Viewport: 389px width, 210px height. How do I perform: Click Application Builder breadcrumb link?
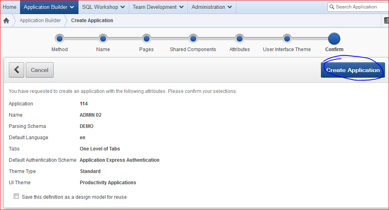[40, 21]
